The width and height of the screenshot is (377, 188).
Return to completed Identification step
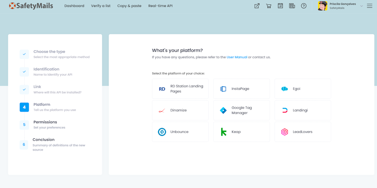(x=46, y=72)
